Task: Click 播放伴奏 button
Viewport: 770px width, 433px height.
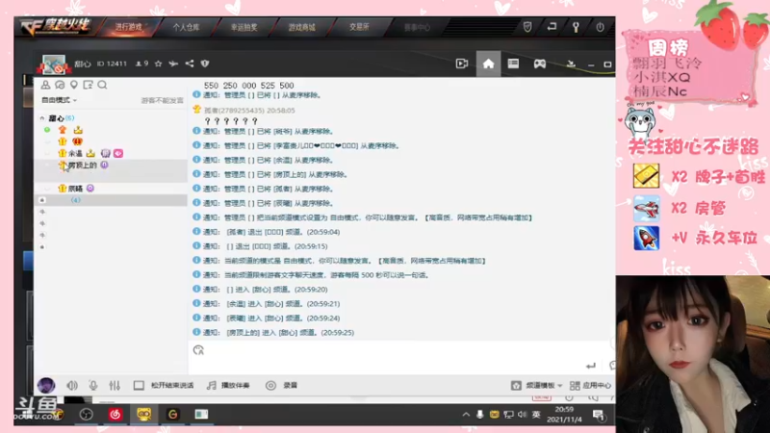Action: pos(228,386)
